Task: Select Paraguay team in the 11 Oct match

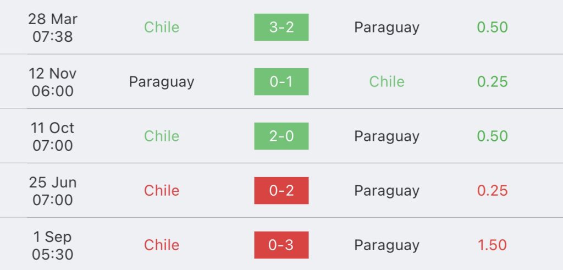Action: [387, 137]
